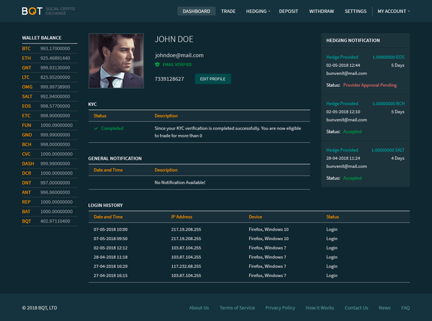The image size is (432, 321).
Task: Select the ETH wallet balance row
Action: (49, 58)
